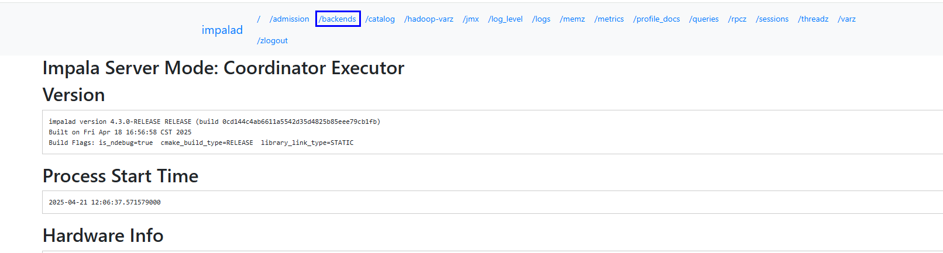Open the /admission page
The image size is (943, 253).
pos(289,19)
